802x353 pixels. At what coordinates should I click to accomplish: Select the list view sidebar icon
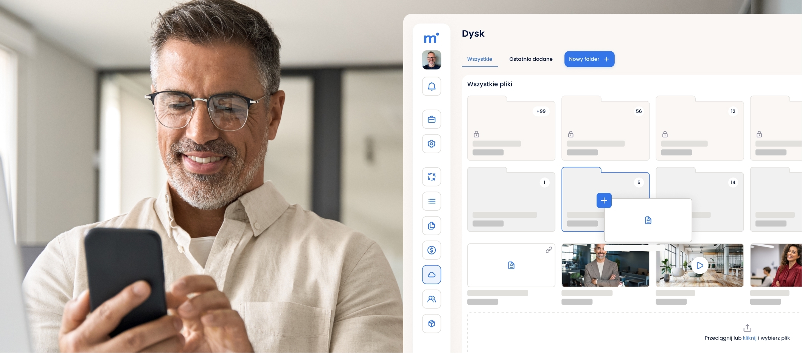(x=431, y=201)
